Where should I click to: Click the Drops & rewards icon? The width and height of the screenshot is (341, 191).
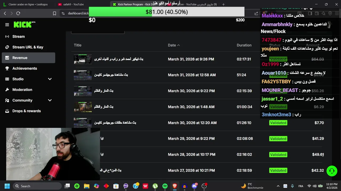(7, 111)
